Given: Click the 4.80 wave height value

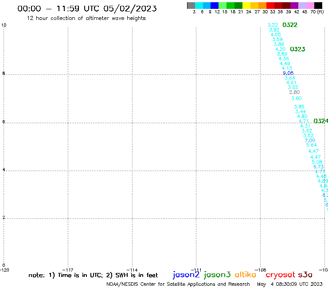Looking at the screenshot, I should (302, 116).
